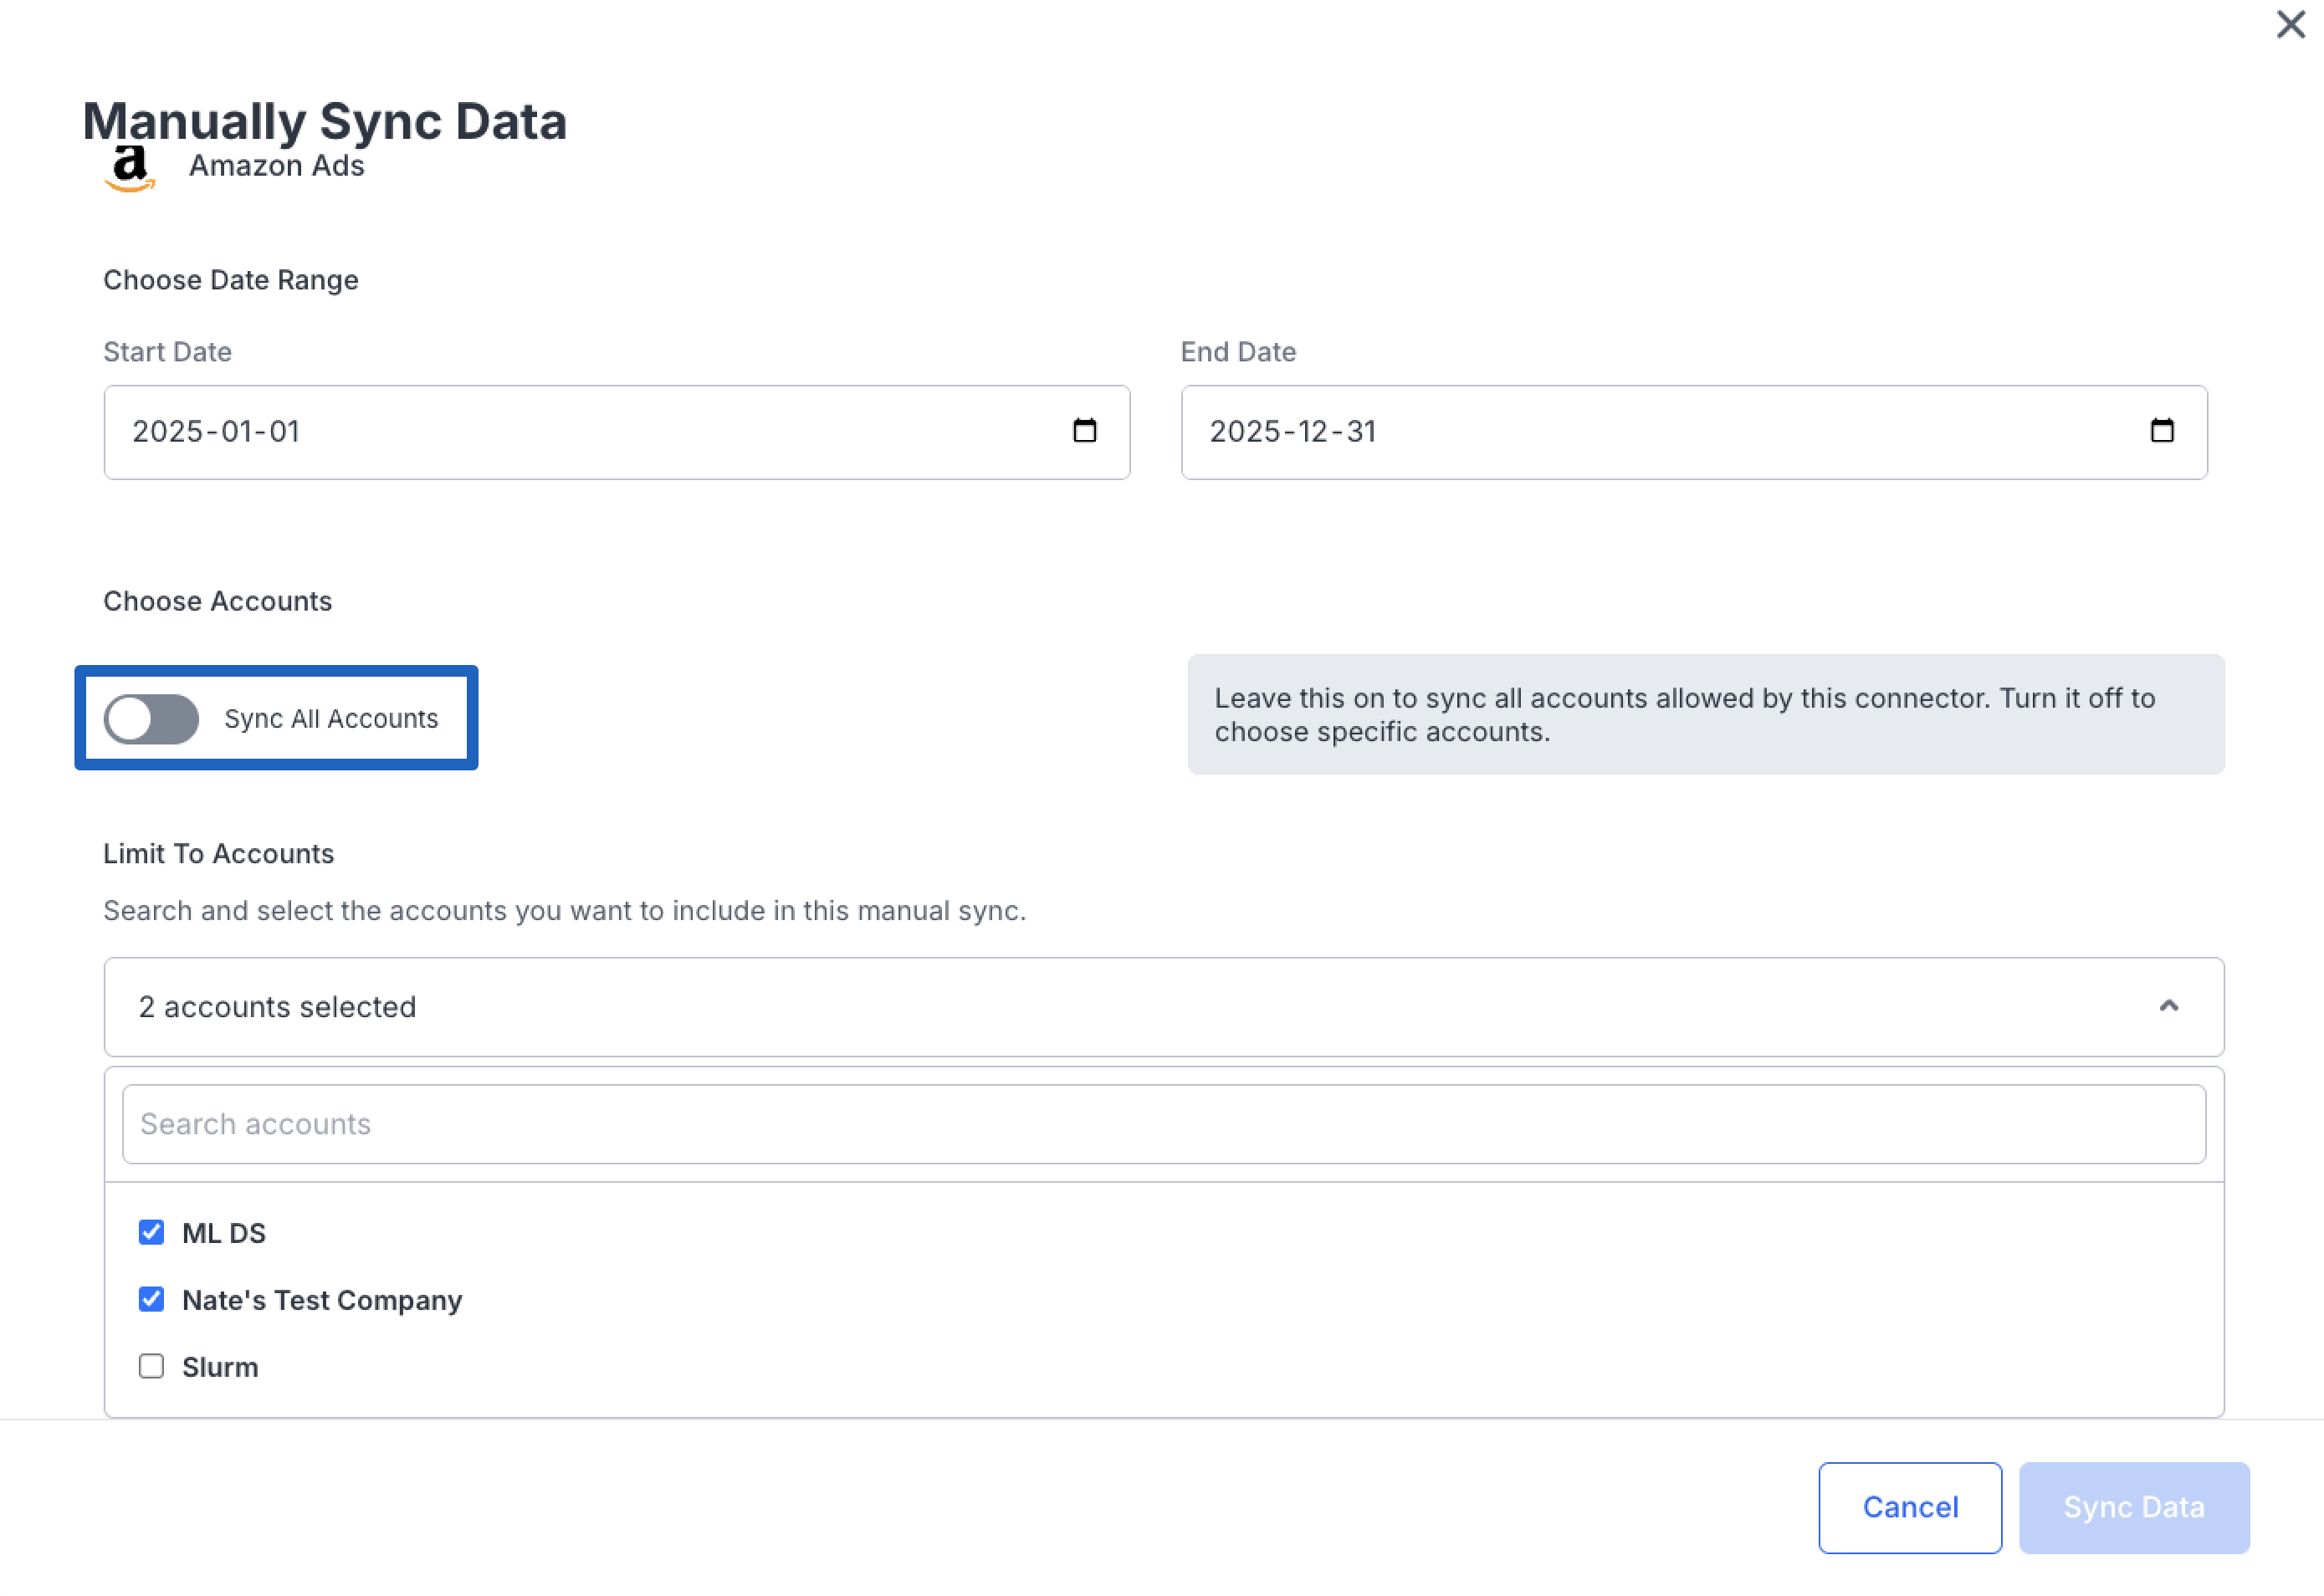This screenshot has width=2324, height=1596.
Task: Select the Slurm account label
Action: 220,1367
